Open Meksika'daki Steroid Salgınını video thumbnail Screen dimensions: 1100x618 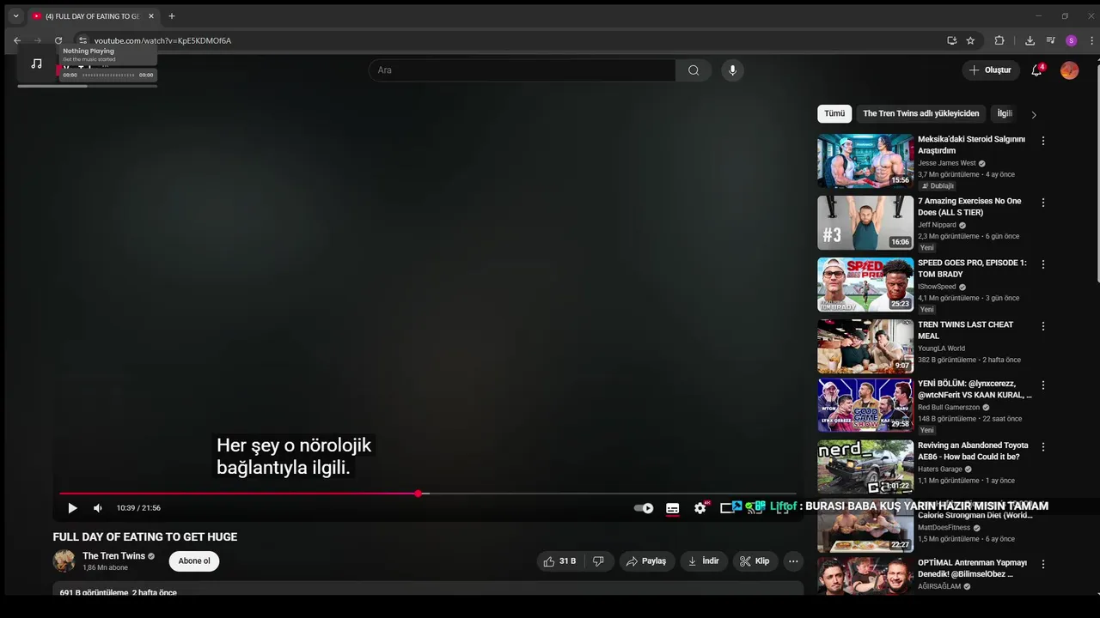(x=865, y=161)
